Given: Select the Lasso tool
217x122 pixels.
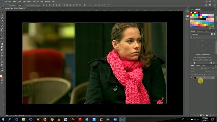Looking at the screenshot, I should click(2, 18).
